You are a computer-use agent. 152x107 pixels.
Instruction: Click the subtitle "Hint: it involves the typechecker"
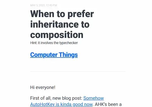pos(54,43)
